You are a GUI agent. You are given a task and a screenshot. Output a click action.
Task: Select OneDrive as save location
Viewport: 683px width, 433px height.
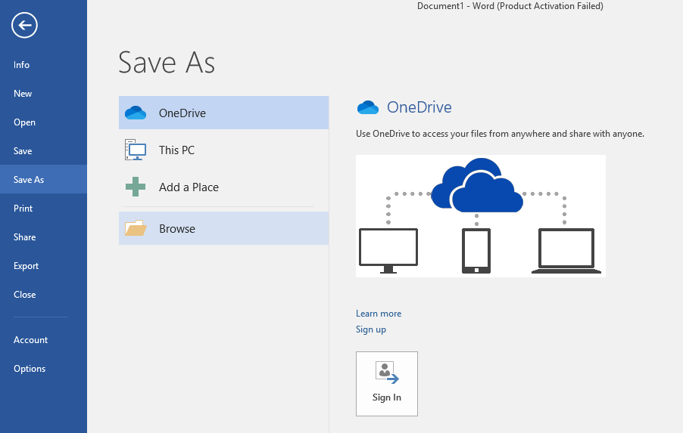click(223, 113)
